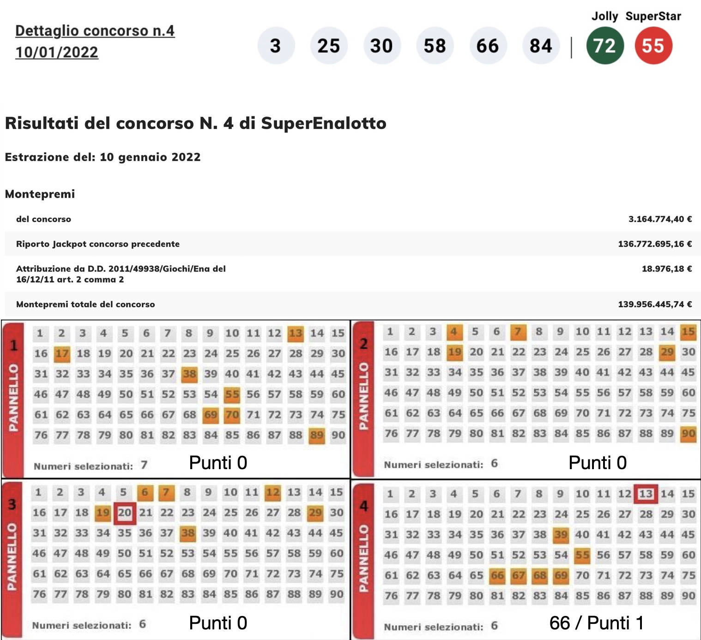Click drawn number ball 25 at top
This screenshot has width=701, height=640.
click(328, 46)
